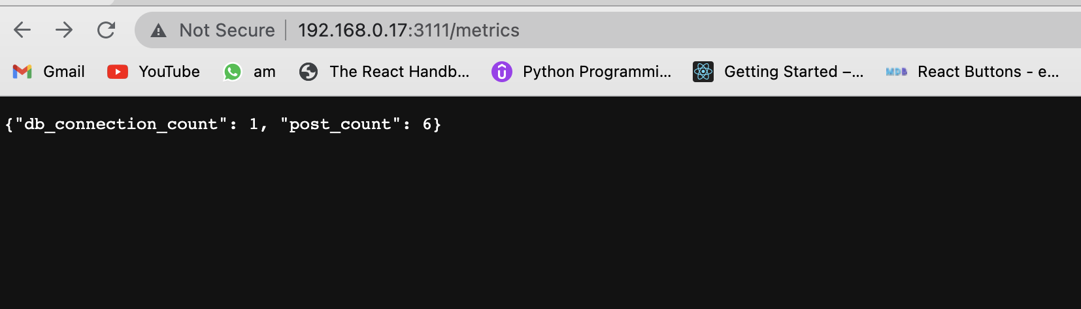The height and width of the screenshot is (309, 1081).
Task: Click the browser back arrow
Action: (22, 30)
